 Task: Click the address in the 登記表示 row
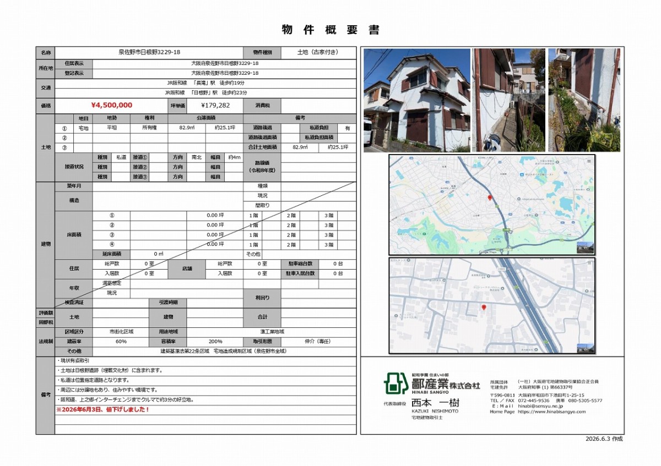tap(225, 73)
